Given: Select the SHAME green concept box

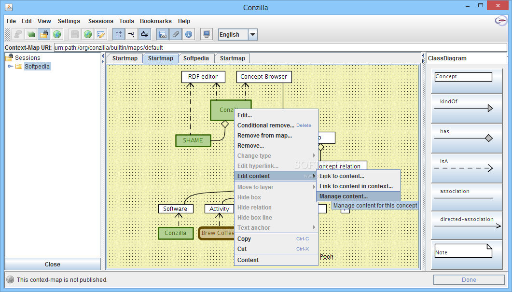Looking at the screenshot, I should (193, 140).
